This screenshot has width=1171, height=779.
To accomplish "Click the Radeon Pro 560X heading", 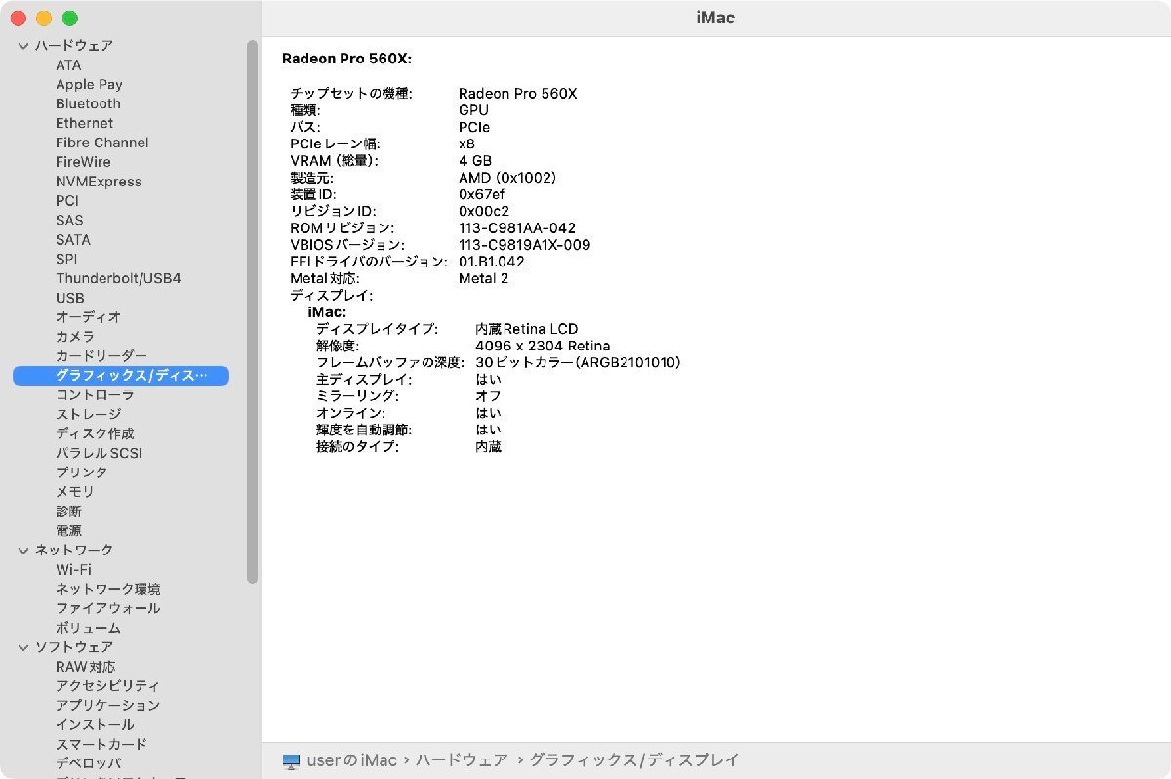I will click(346, 59).
